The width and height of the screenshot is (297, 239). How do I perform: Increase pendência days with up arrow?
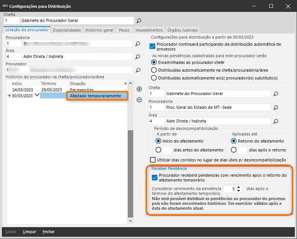(239, 187)
